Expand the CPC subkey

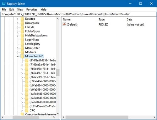coord(22,111)
